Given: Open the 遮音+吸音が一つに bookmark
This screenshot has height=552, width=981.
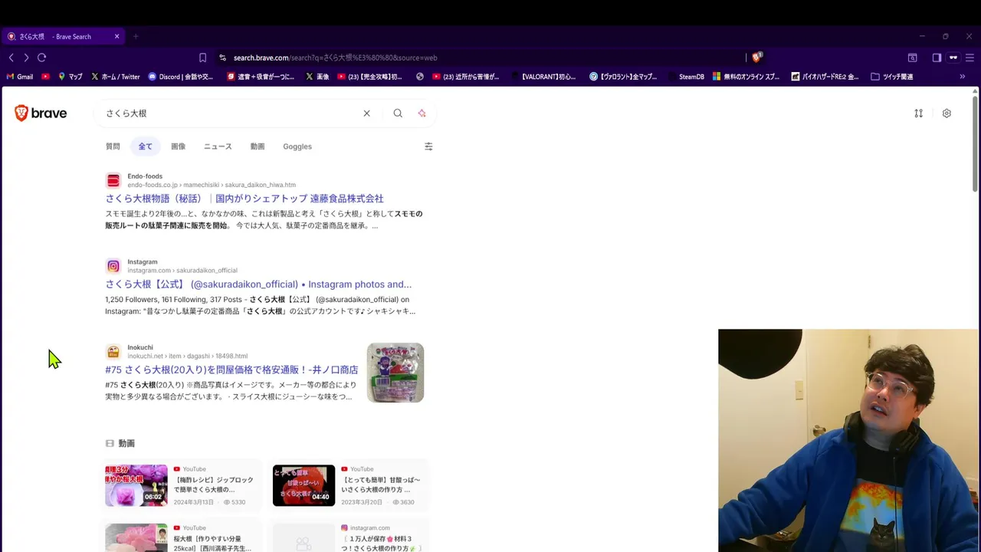Looking at the screenshot, I should [x=261, y=77].
